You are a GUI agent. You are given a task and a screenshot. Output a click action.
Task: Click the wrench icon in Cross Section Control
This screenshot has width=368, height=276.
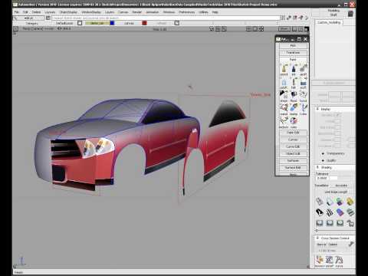(350, 245)
